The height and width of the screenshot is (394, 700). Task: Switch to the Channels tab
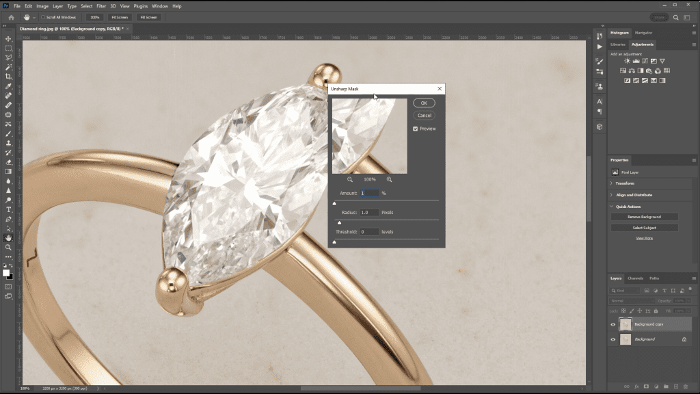pos(635,278)
